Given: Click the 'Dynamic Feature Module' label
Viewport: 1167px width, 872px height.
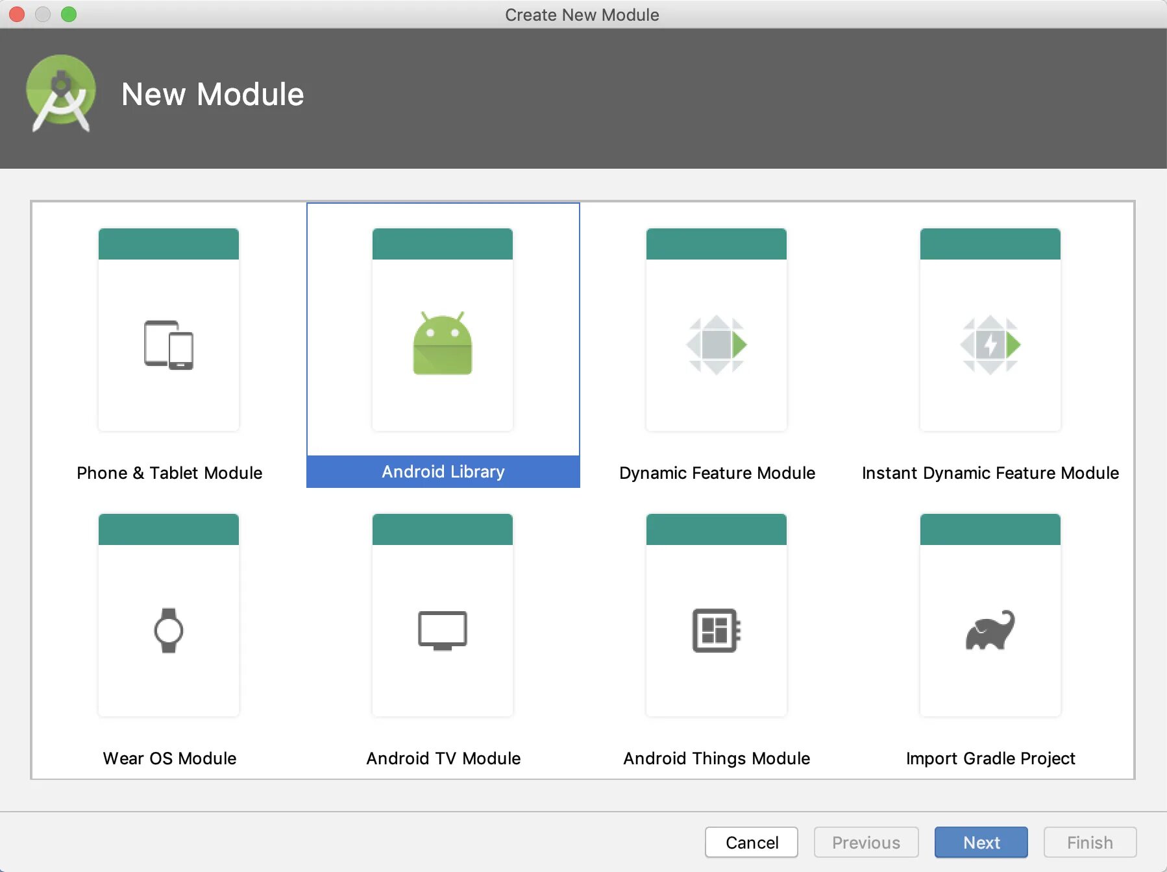Looking at the screenshot, I should pyautogui.click(x=717, y=473).
